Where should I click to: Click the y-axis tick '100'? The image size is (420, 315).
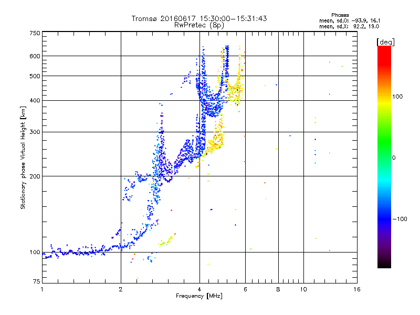tap(35, 252)
